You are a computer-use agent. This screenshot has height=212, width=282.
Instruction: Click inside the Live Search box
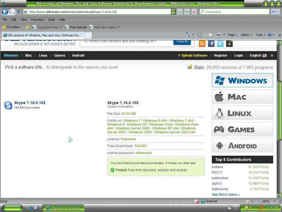point(234,12)
